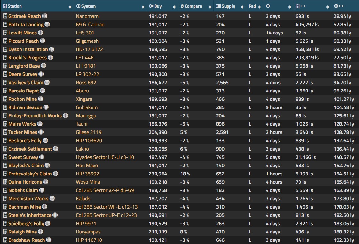Open the Nanomam system link
The height and width of the screenshot is (244, 359).
[87, 16]
